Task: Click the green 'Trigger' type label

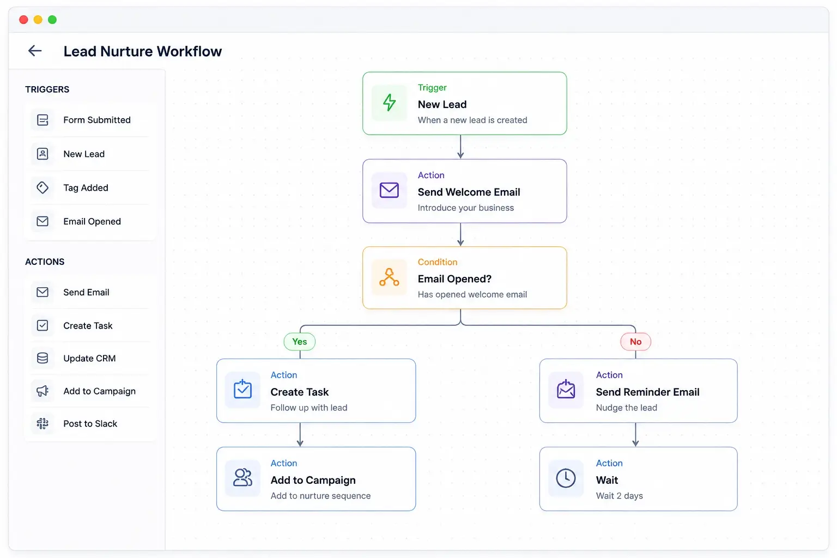Action: click(x=432, y=88)
